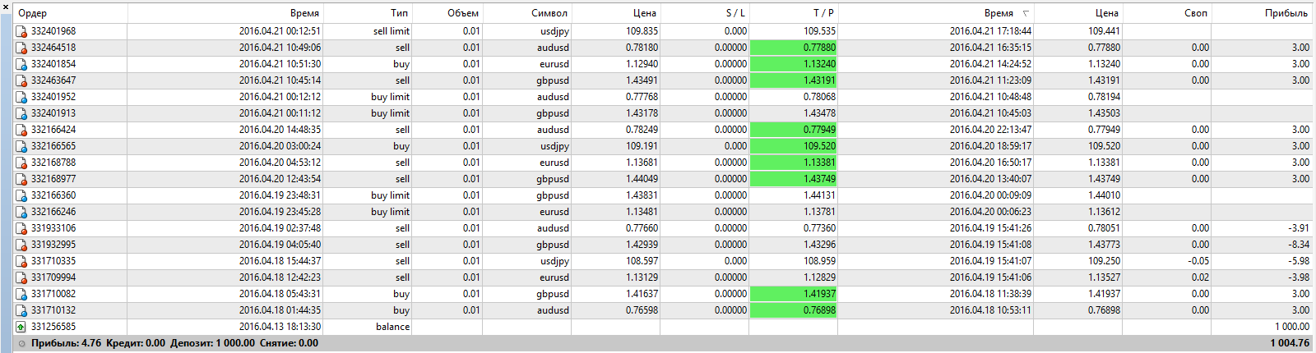Click the order icon for 332166424

(21, 130)
